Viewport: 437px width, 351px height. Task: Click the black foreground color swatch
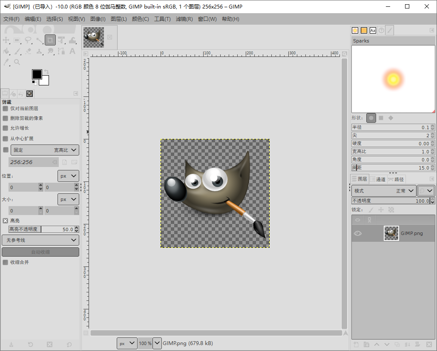(x=37, y=74)
